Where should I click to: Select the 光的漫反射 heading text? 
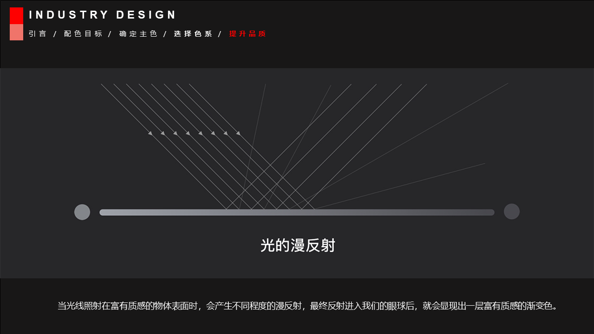299,245
